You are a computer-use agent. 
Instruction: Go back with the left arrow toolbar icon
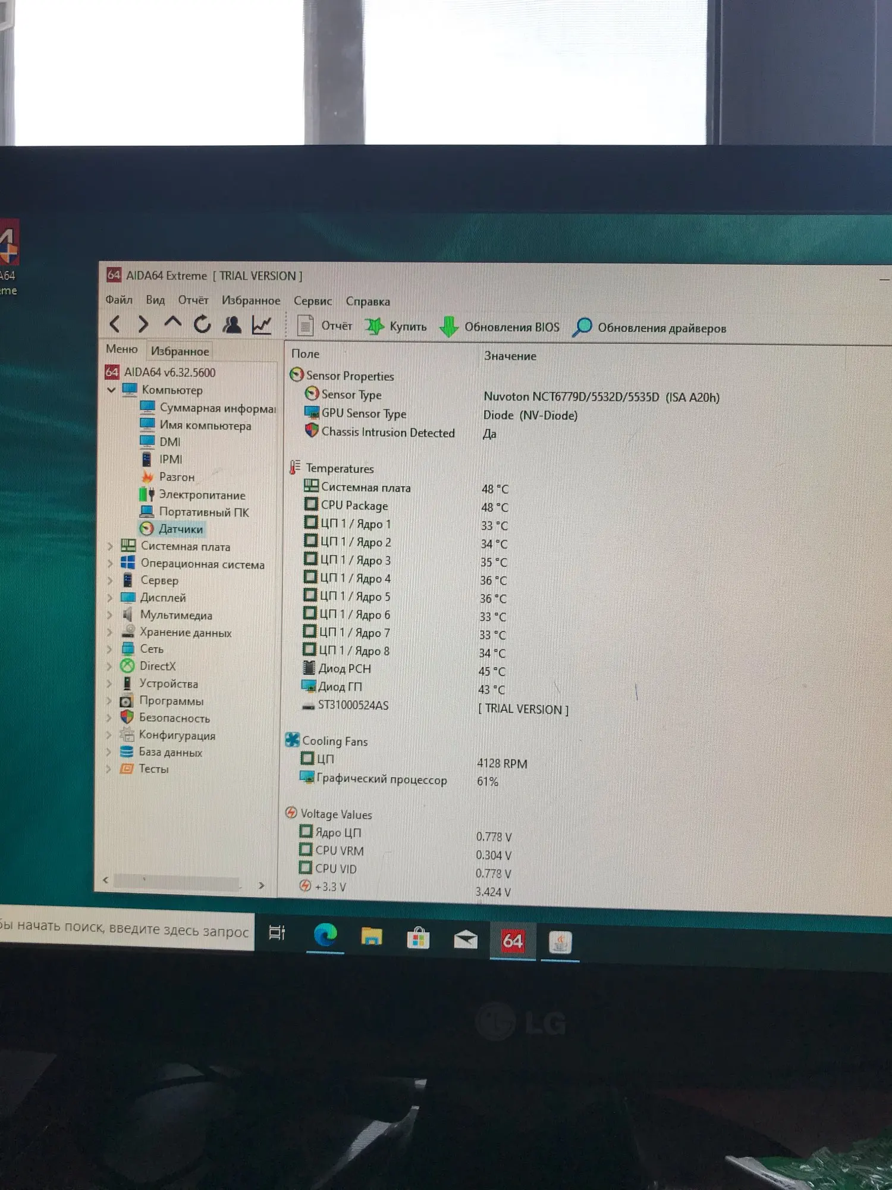click(x=115, y=324)
